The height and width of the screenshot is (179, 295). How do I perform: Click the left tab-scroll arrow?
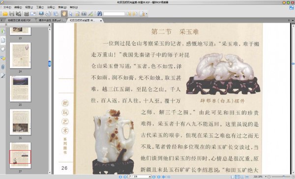click(x=1, y=20)
